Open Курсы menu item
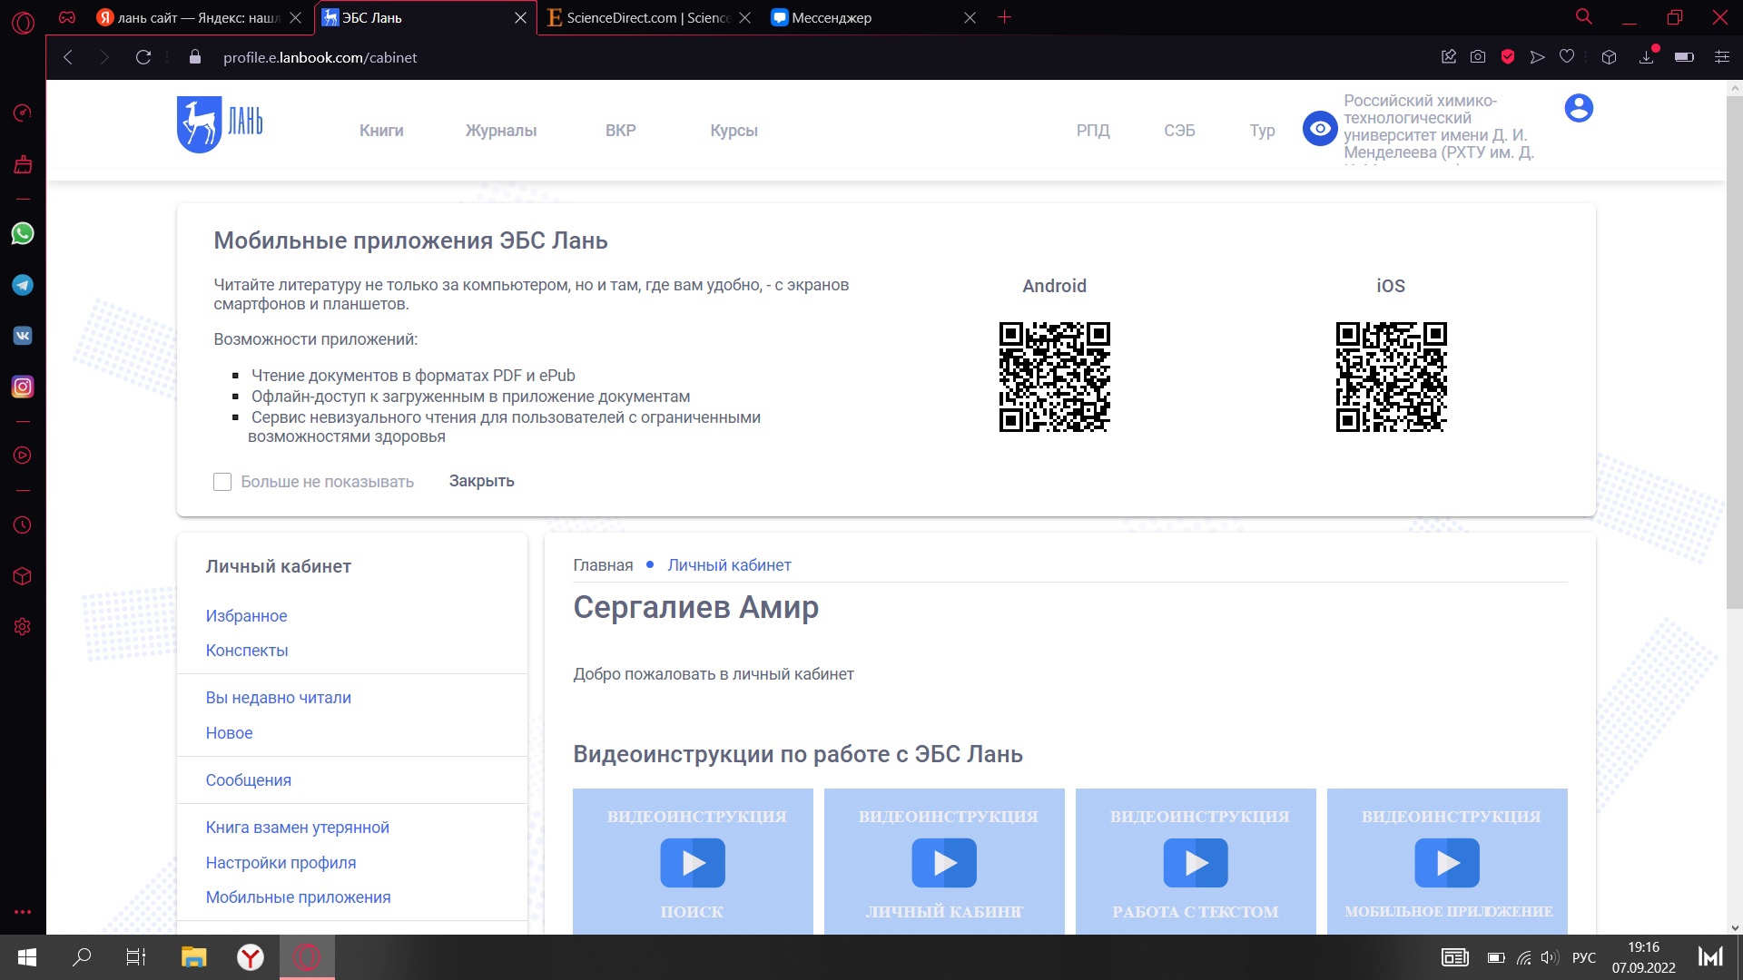1743x980 pixels. pos(734,131)
